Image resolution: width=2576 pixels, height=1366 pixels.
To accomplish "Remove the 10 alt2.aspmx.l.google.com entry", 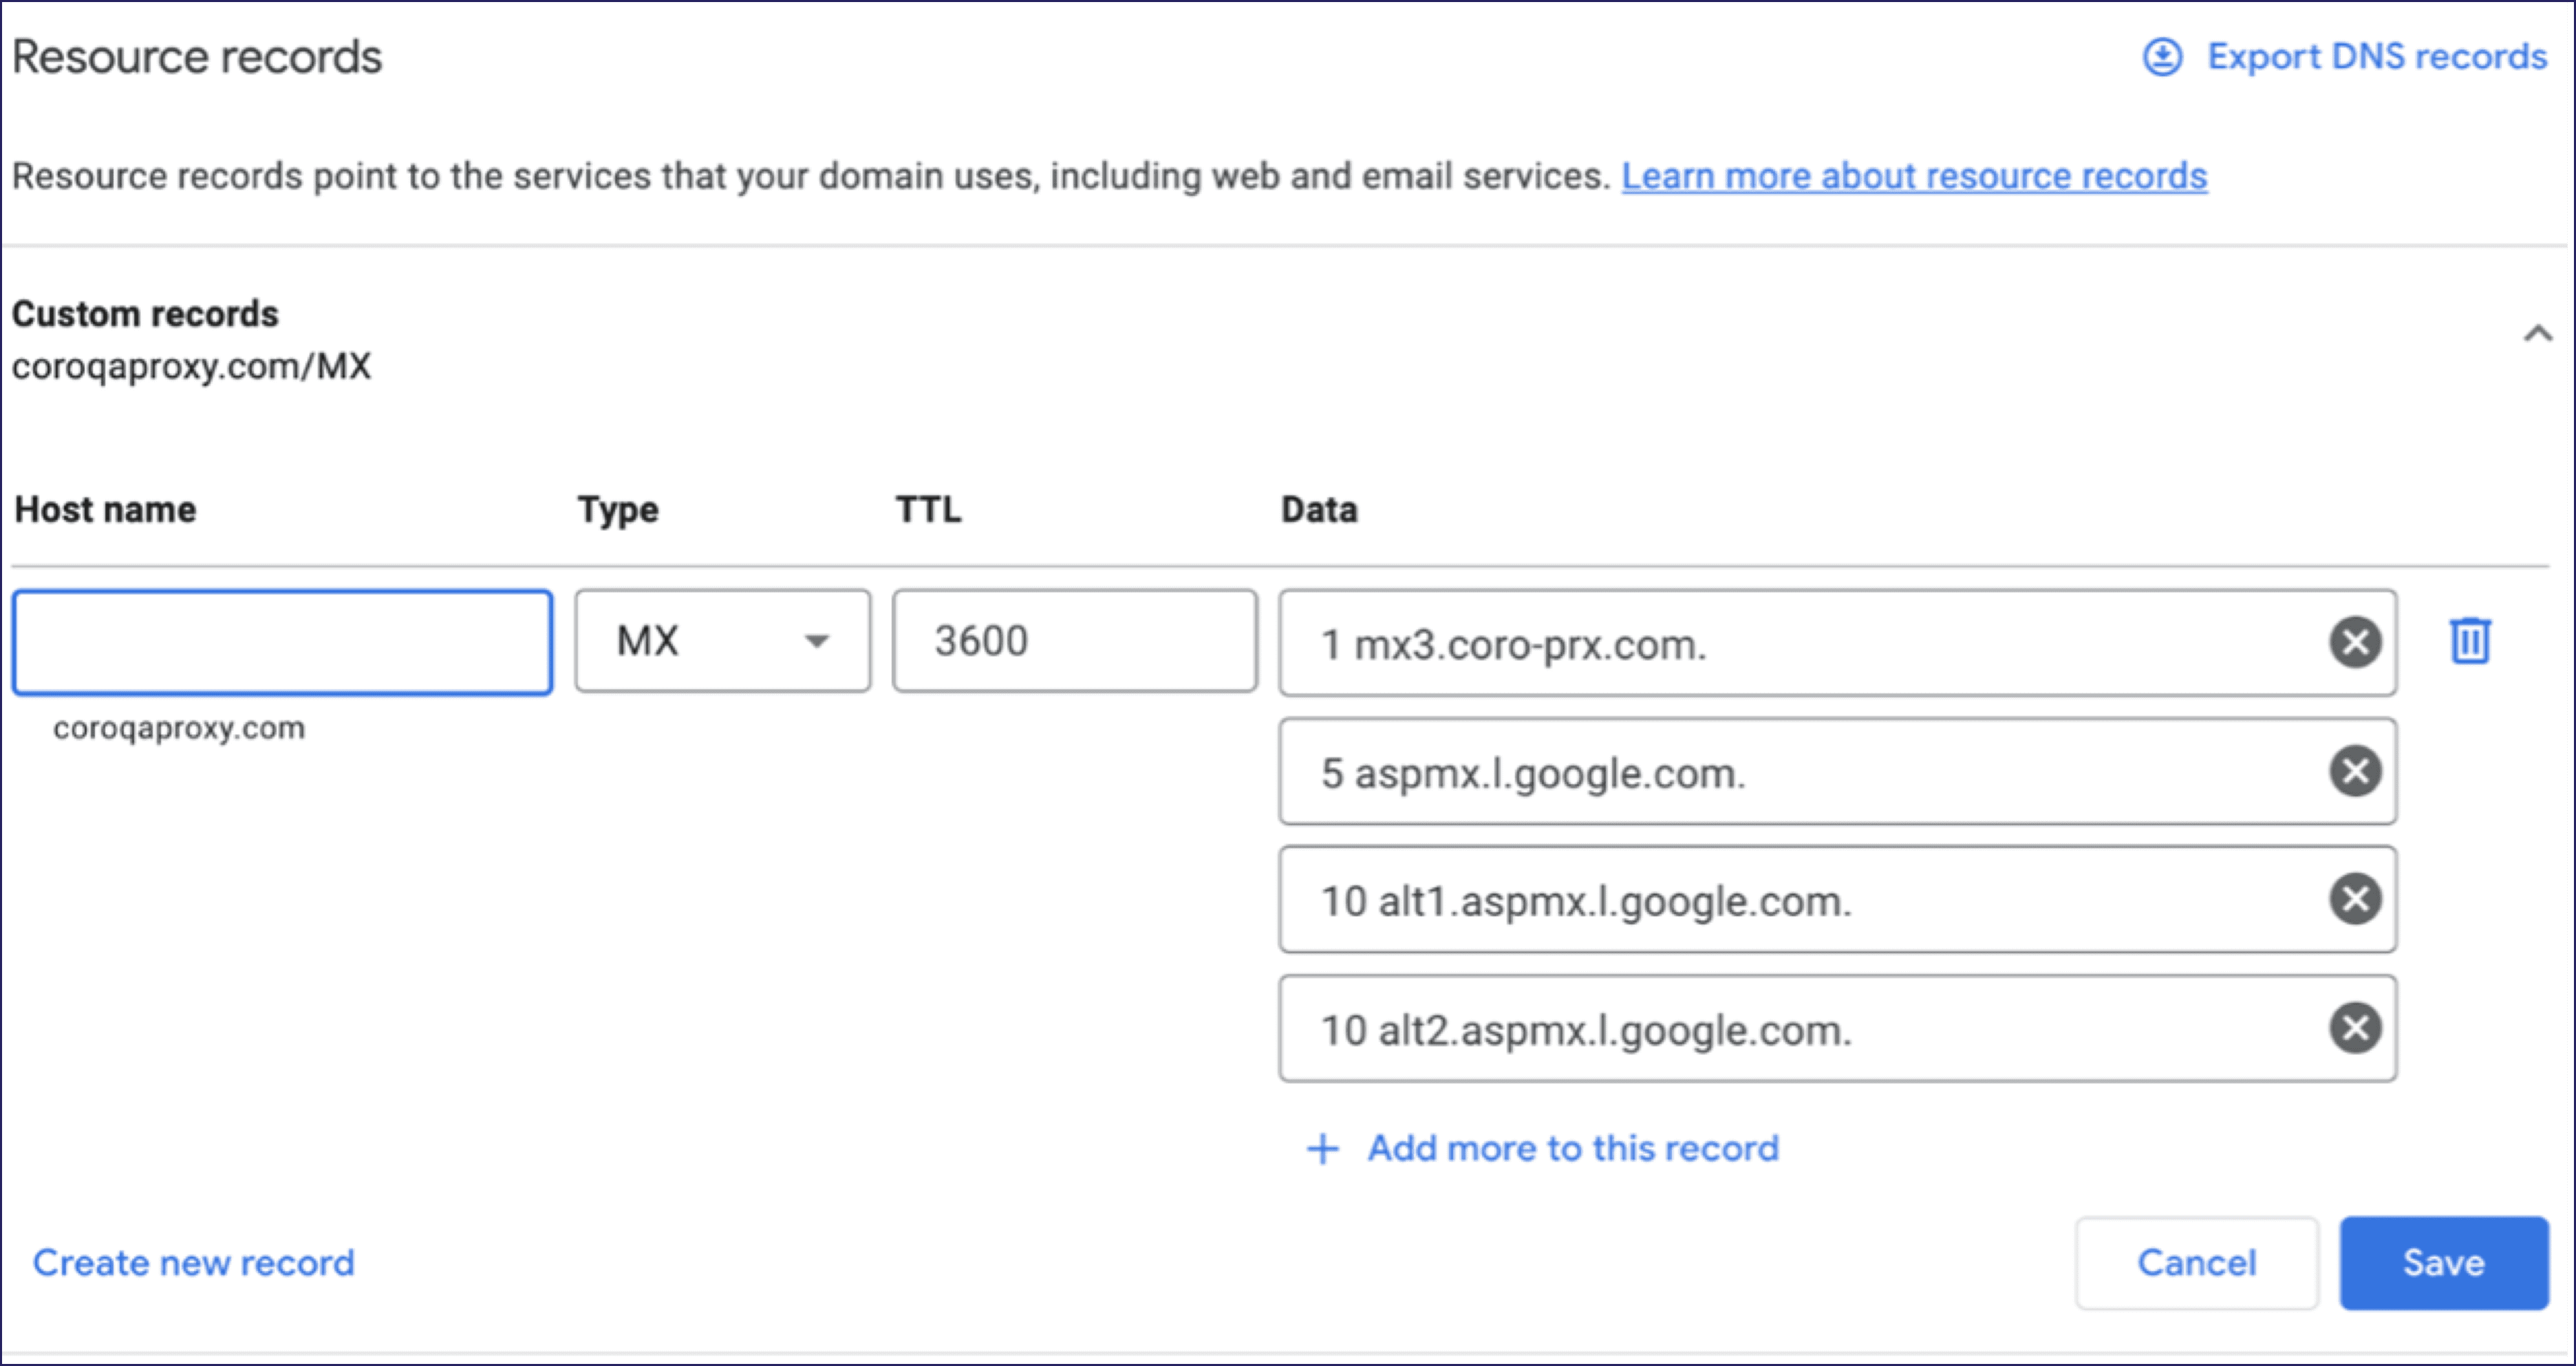I will click(2355, 1028).
